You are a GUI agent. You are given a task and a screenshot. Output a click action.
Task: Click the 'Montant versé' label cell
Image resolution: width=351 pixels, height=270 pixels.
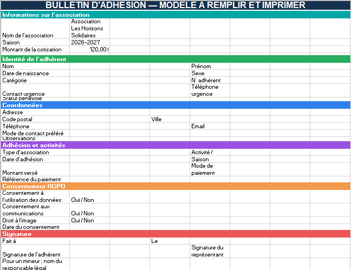click(x=35, y=169)
